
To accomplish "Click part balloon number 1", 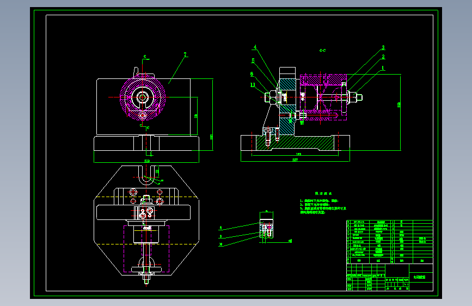I will [383, 68].
